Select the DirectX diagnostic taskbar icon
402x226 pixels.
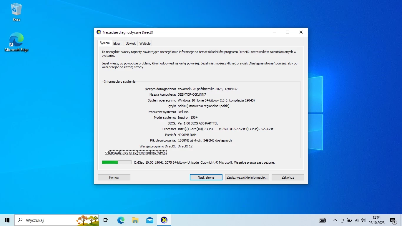pyautogui.click(x=164, y=220)
